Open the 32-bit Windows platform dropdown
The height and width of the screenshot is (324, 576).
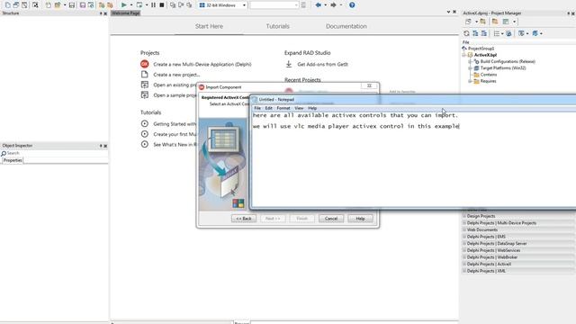click(244, 5)
